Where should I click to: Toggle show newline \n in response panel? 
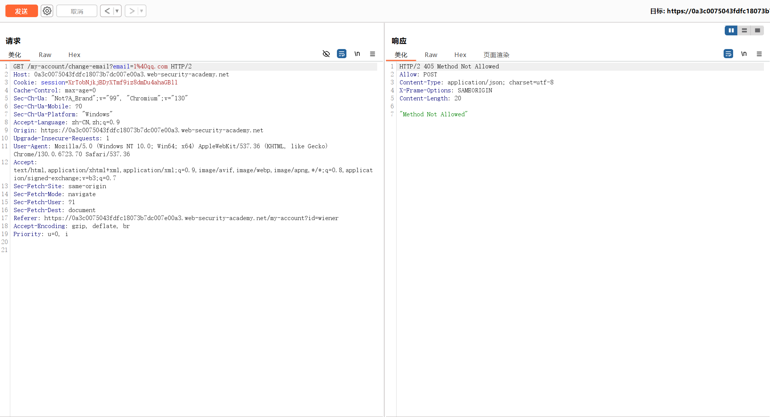click(x=744, y=54)
